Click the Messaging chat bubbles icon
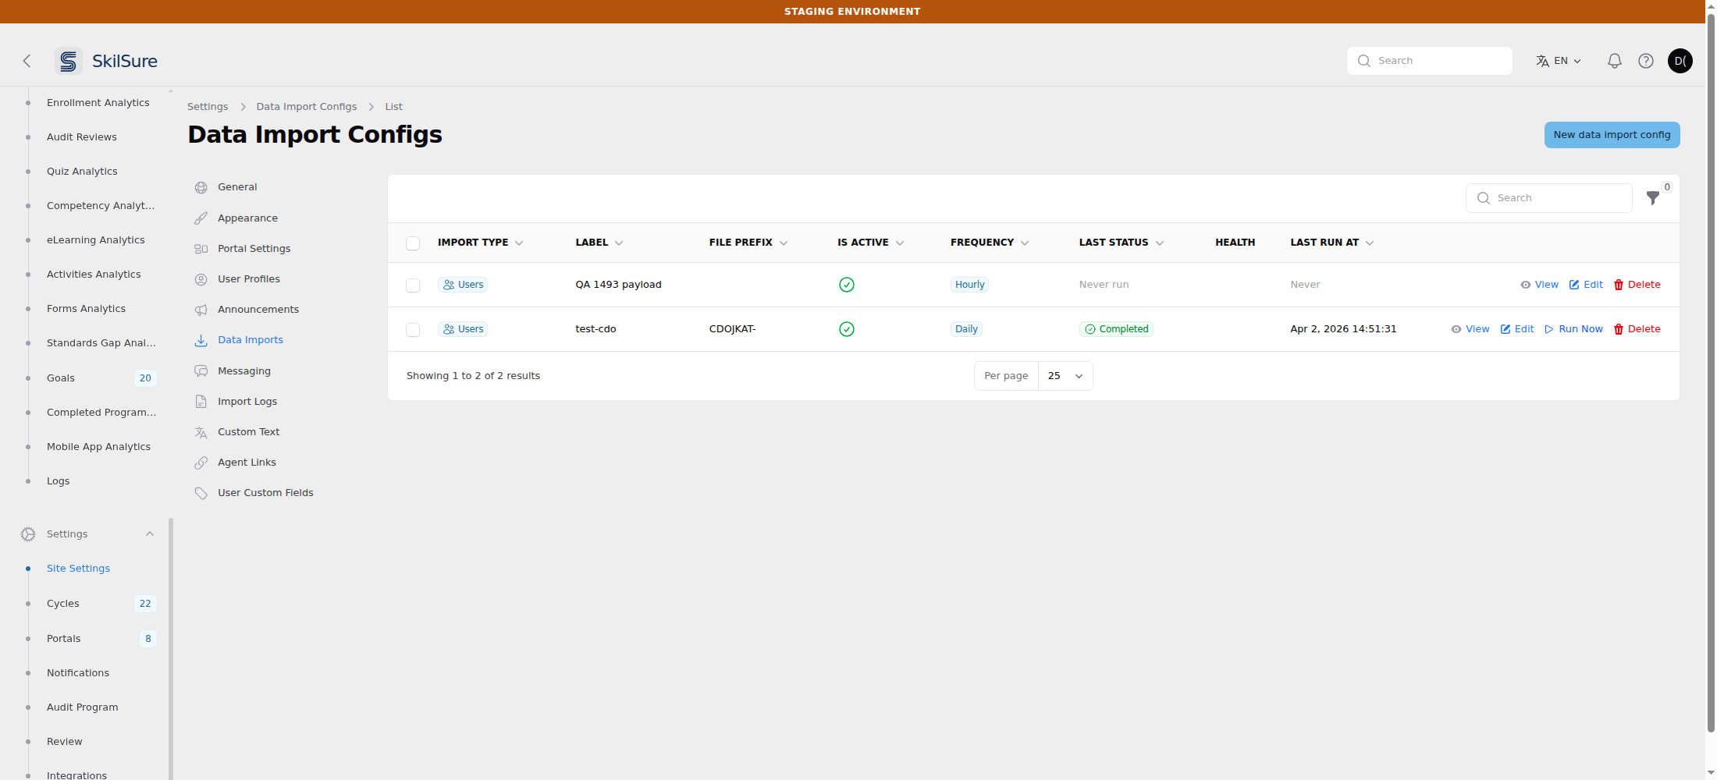 point(201,371)
